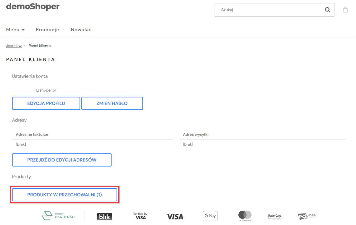Screen dimensions: 356x225
Task: Focus the Szukaj search field
Action: point(269,10)
